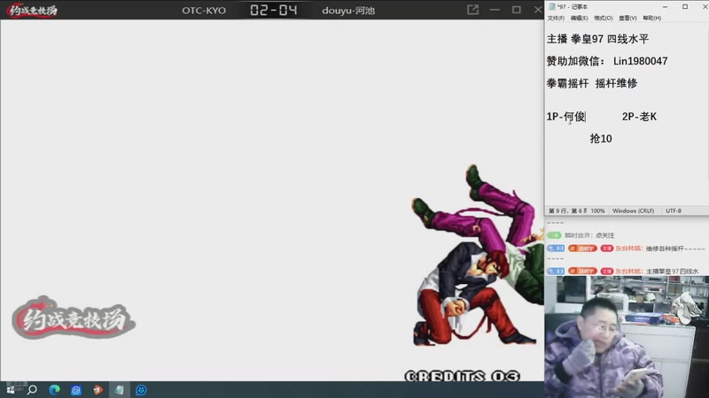Maximize the game window
Screen dimensions: 709x398
517,10
